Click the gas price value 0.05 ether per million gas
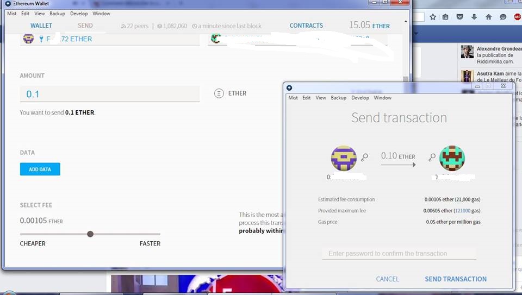This screenshot has width=522, height=295. 453,222
